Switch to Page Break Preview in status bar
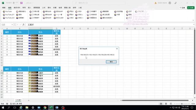Image resolution: width=196 pixels, height=110 pixels. [x=171, y=104]
